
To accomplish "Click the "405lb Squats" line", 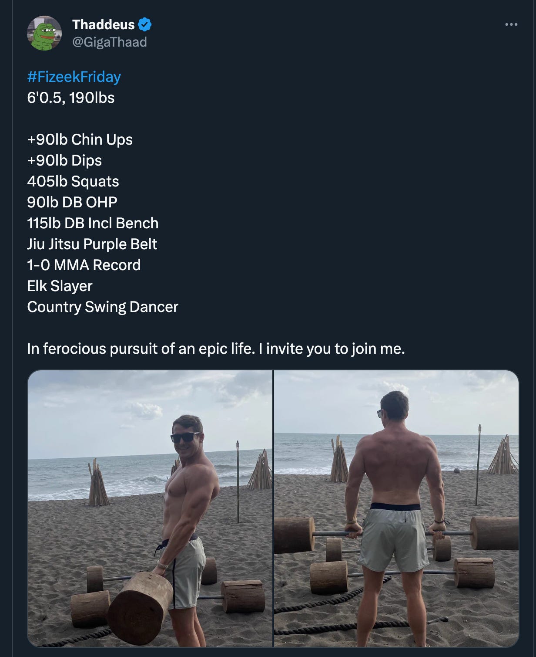I will pos(73,181).
